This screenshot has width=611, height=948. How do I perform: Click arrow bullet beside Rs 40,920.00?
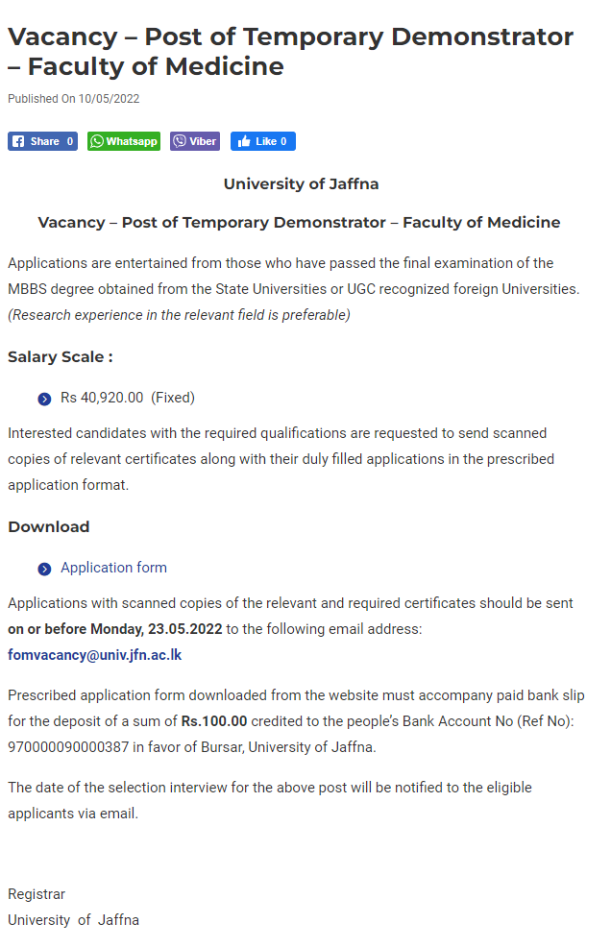44,399
